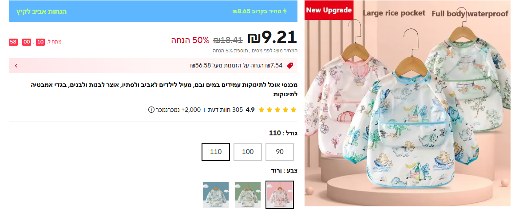This screenshot has height=213, width=511.
Task: Open the blue spring sale banner
Action: coord(153,12)
